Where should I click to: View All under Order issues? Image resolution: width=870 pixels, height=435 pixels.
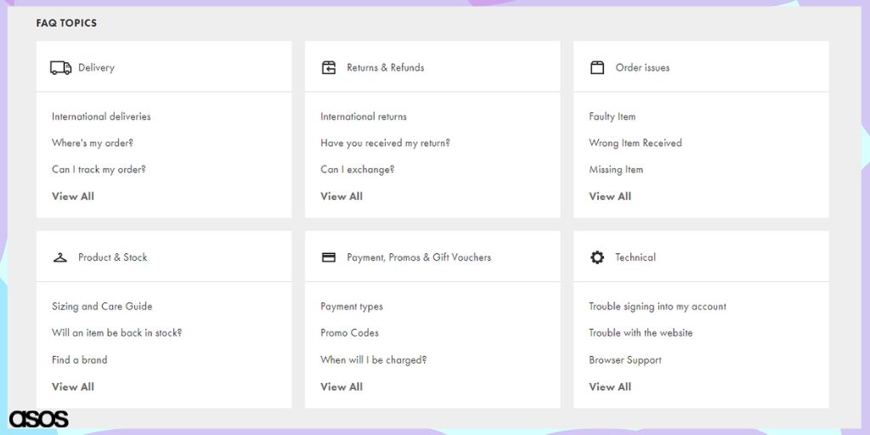tap(610, 196)
